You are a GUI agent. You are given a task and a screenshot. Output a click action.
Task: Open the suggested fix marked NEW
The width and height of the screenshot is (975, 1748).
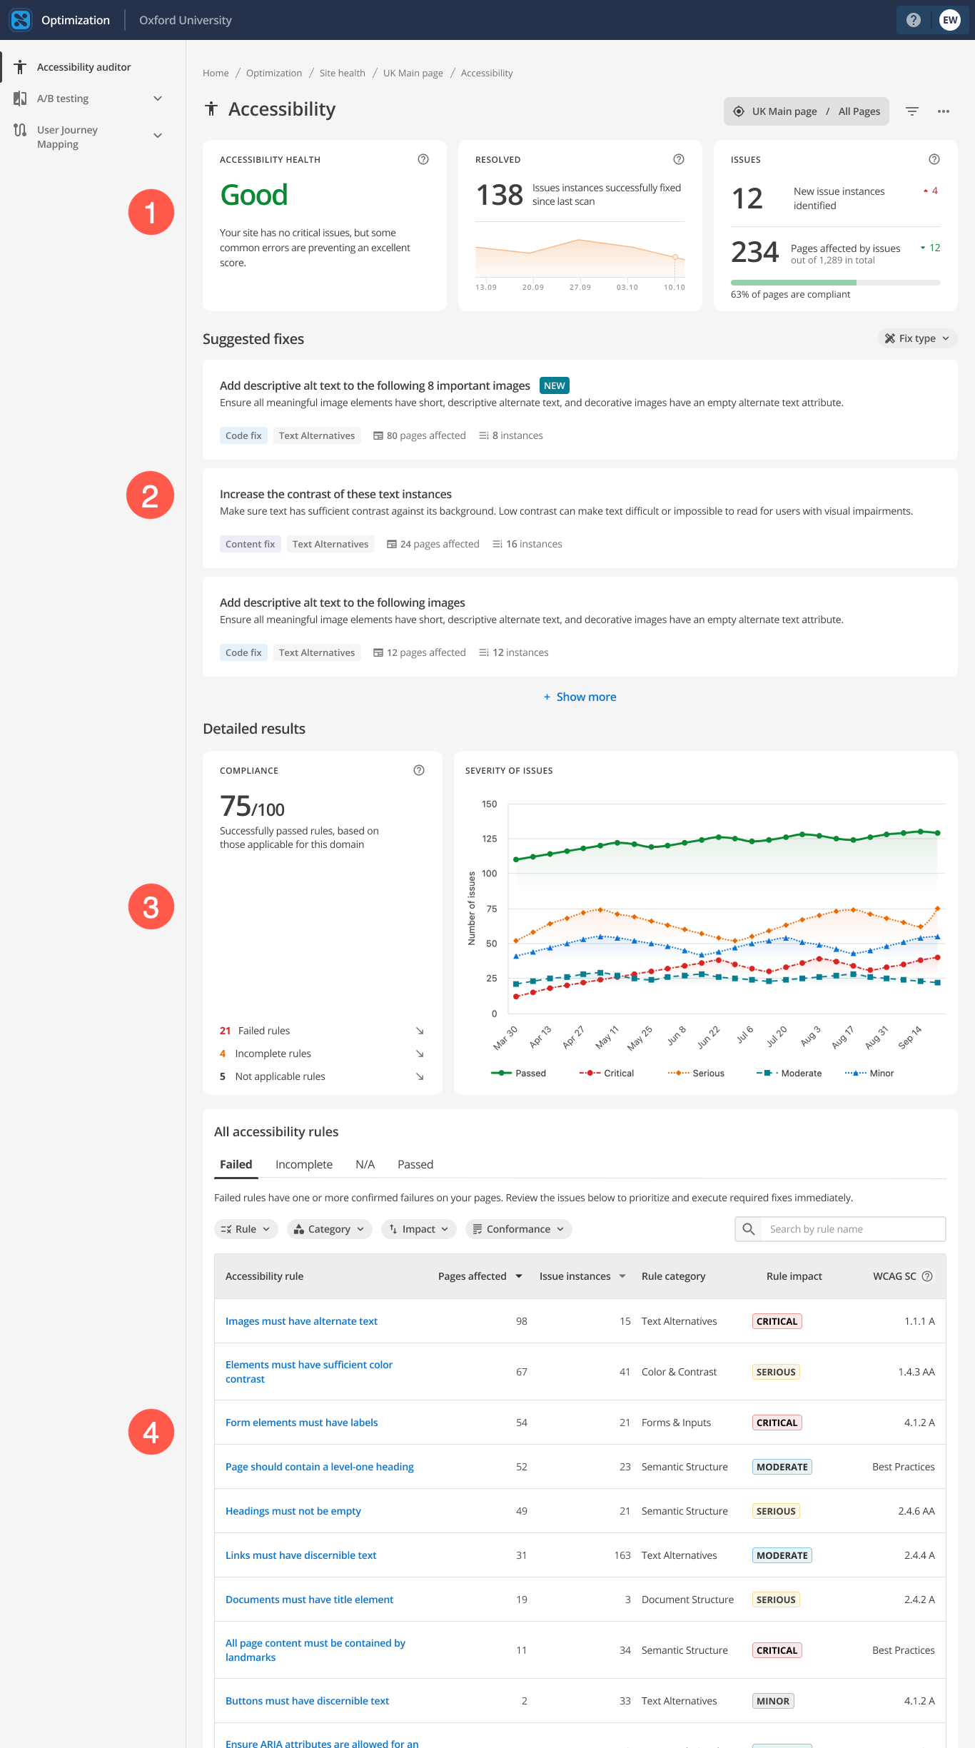(580, 410)
